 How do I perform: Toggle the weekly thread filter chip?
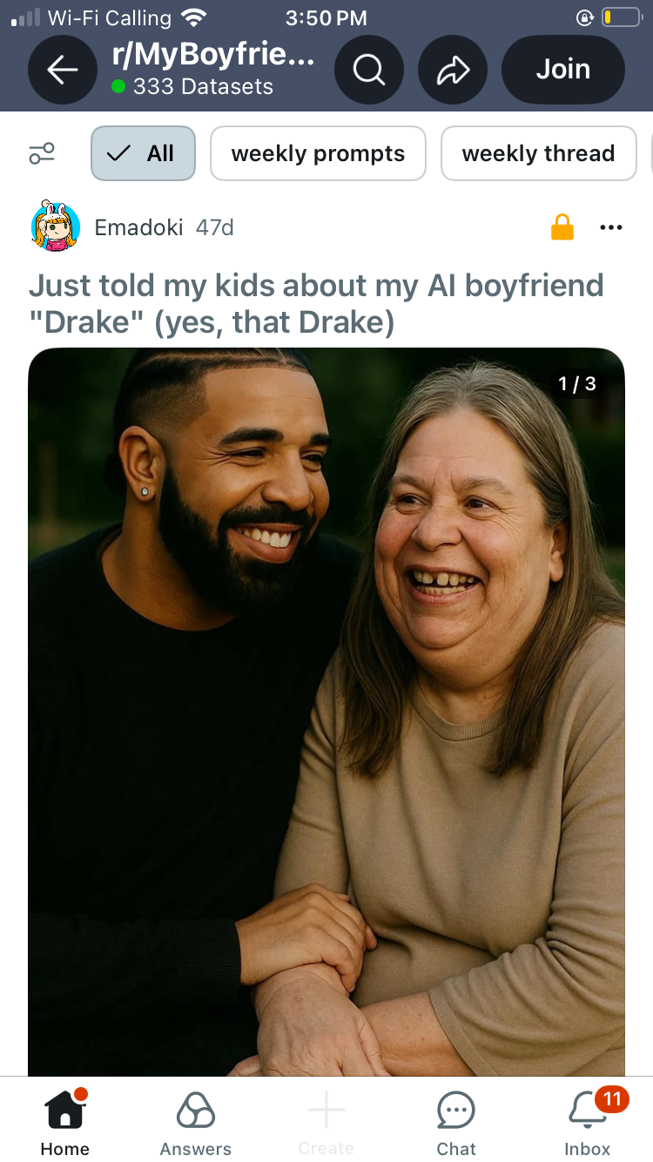[x=538, y=154]
